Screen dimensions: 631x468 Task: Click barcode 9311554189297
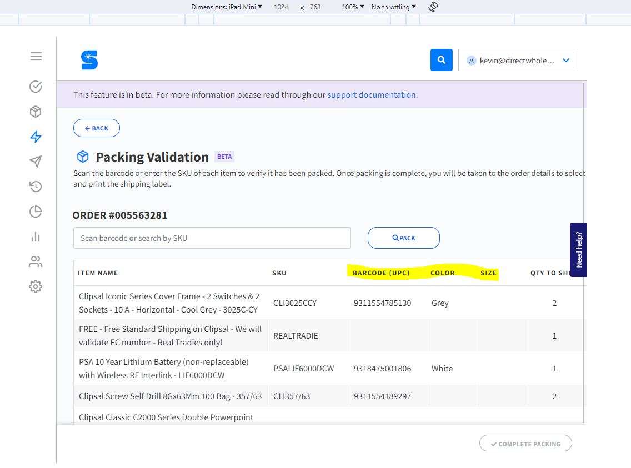coord(382,396)
